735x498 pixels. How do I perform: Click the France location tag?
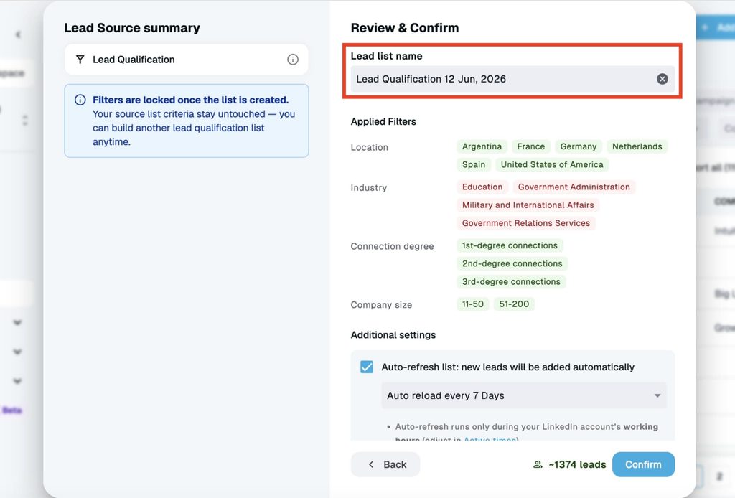click(x=531, y=146)
